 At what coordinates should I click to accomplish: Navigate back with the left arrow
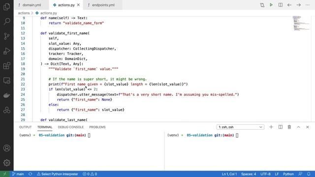pos(289,5)
